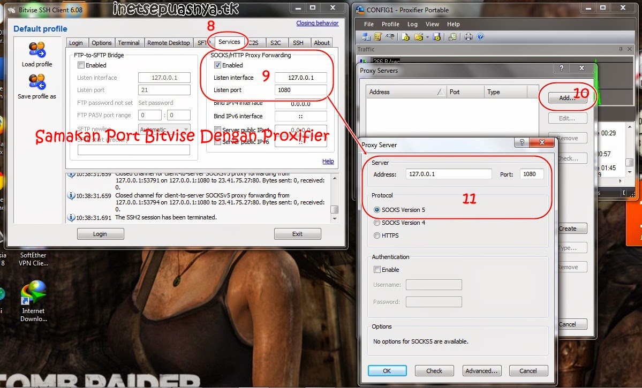Select SOCKS Version 5 protocol

(376, 210)
